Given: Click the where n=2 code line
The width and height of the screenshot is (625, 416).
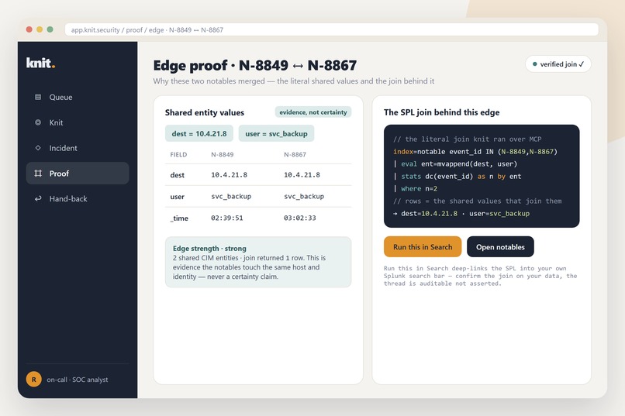Looking at the screenshot, I should point(416,189).
